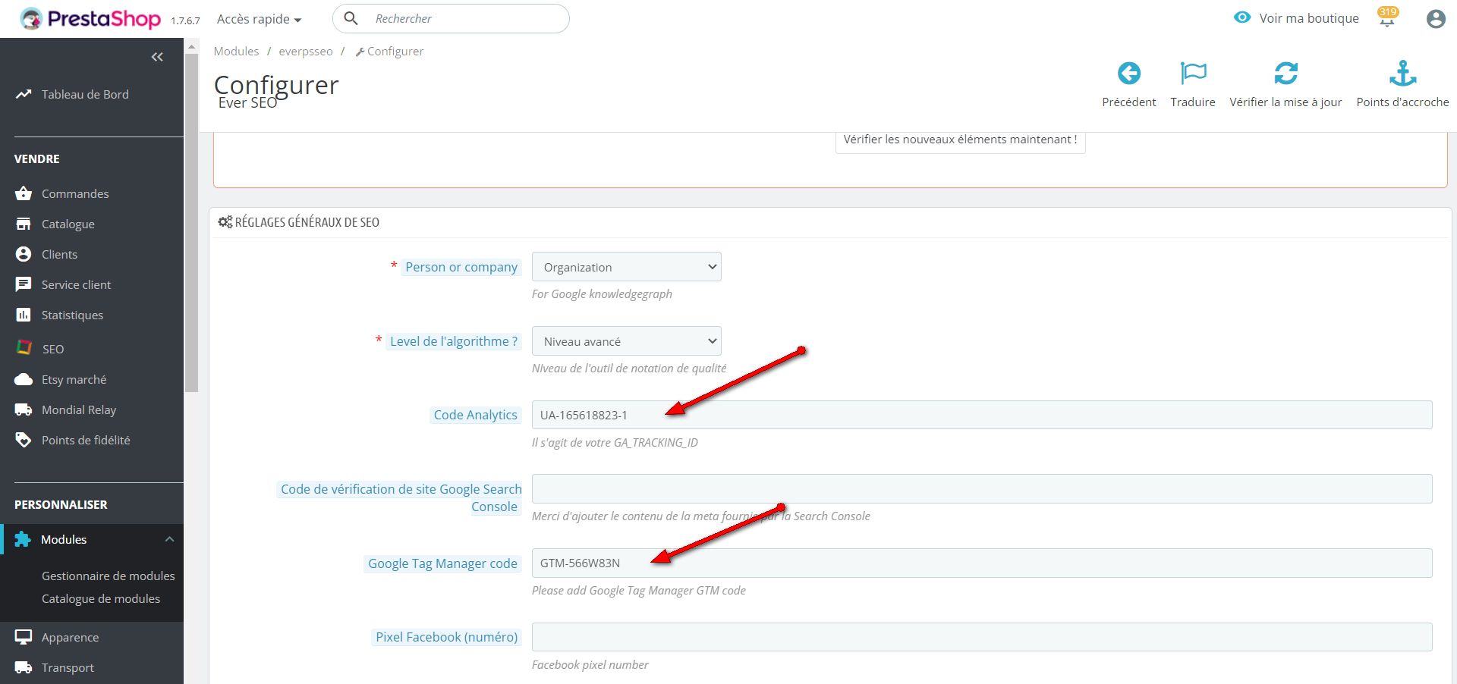This screenshot has width=1457, height=684.
Task: Expand the Accès rapide menu
Action: tap(259, 19)
